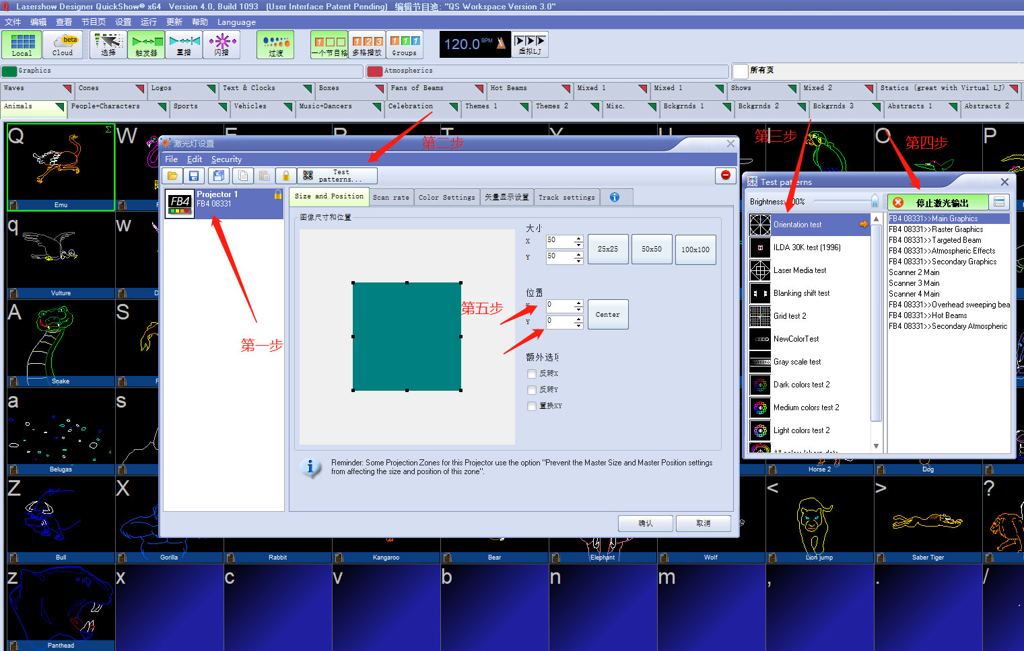Save icon in laser settings toolbar
The height and width of the screenshot is (651, 1024).
tap(194, 176)
